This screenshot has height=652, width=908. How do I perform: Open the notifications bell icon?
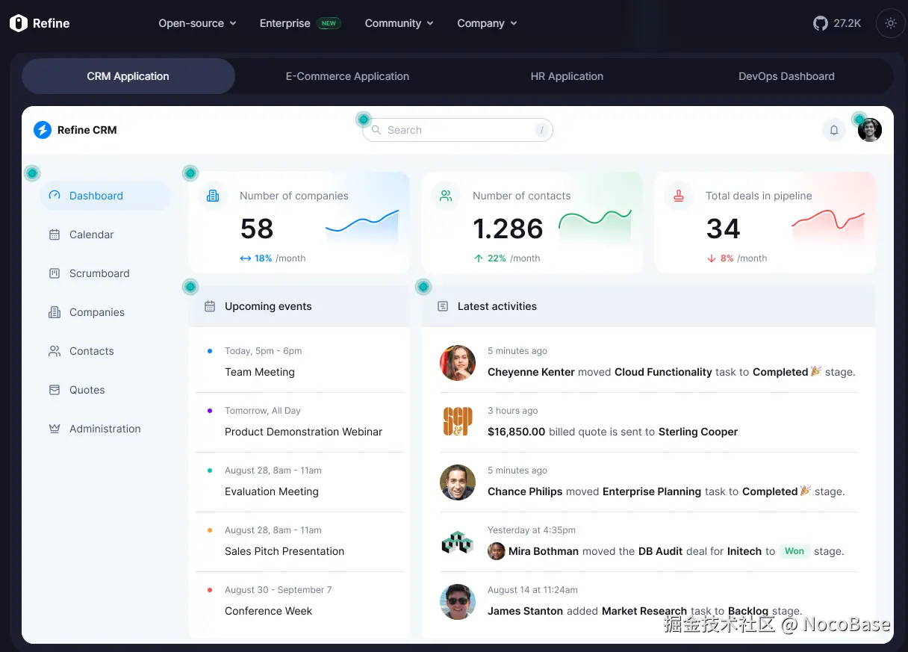point(834,130)
